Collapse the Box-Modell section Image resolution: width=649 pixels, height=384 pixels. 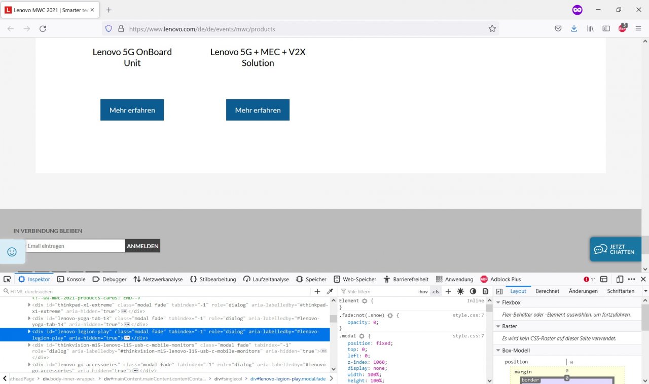tap(498, 350)
